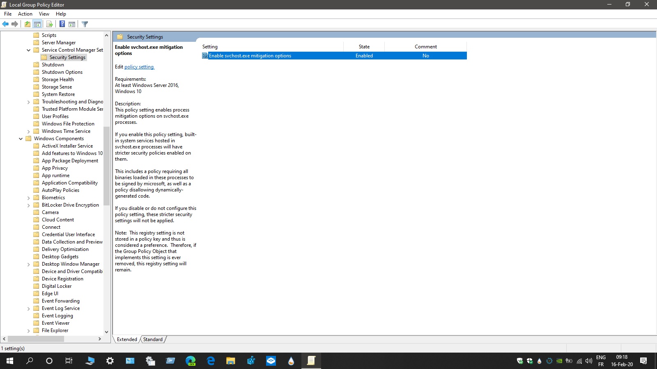657x369 pixels.
Task: Open Help via the question mark toolbar icon
Action: pos(62,24)
